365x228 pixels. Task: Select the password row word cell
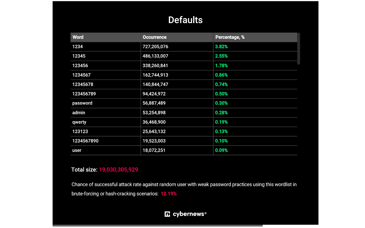(x=82, y=103)
